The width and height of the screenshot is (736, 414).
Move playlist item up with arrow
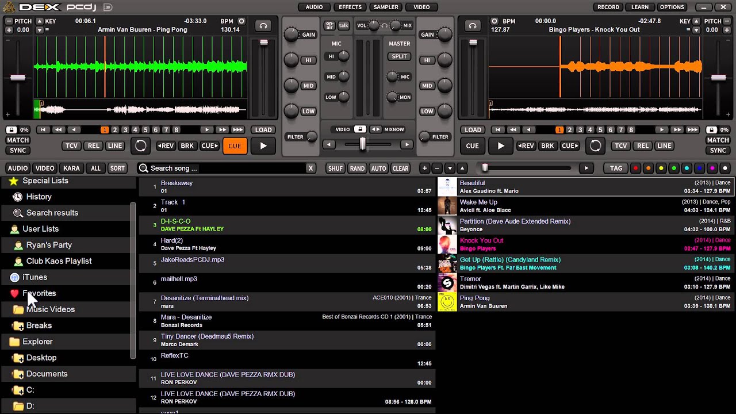(462, 168)
